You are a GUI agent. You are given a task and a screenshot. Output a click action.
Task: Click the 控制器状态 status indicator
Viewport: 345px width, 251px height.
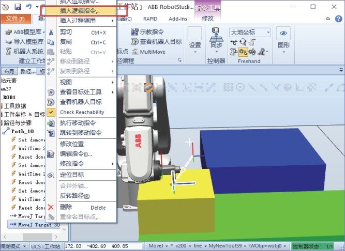pyautogui.click(x=312, y=246)
